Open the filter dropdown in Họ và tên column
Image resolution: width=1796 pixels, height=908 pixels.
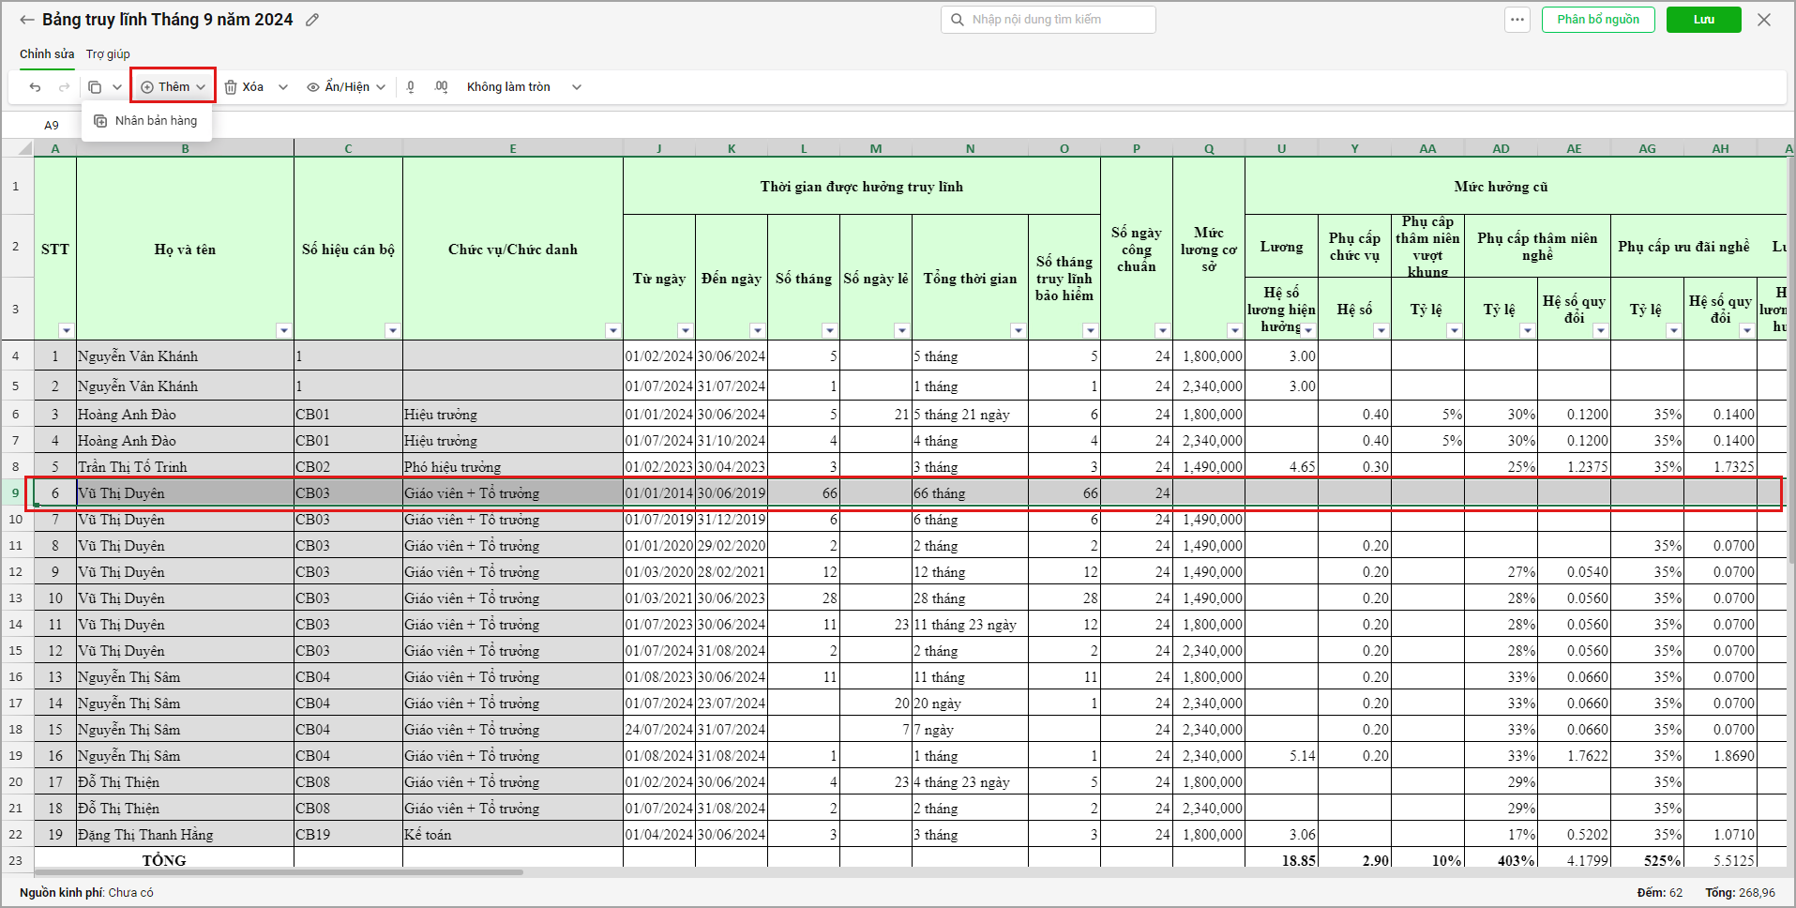[x=283, y=330]
